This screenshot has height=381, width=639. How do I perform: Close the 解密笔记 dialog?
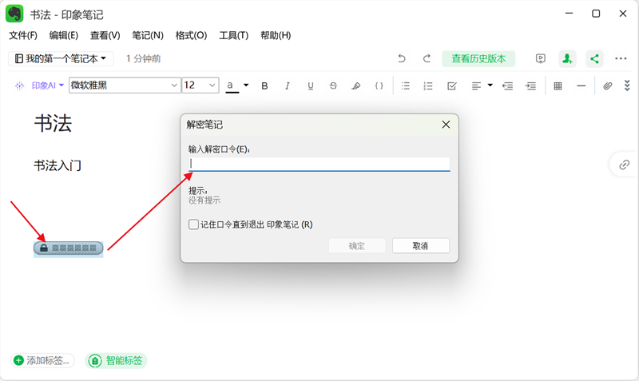[x=446, y=125]
